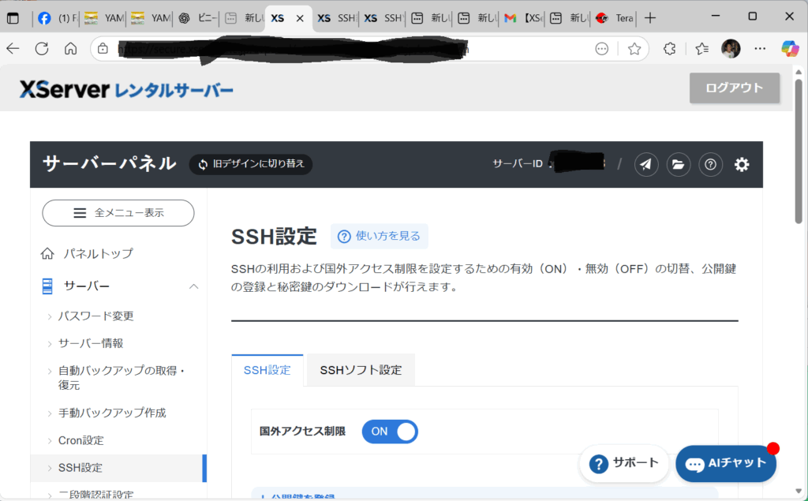This screenshot has height=501, width=808.
Task: Click the ログアウト button
Action: click(734, 88)
